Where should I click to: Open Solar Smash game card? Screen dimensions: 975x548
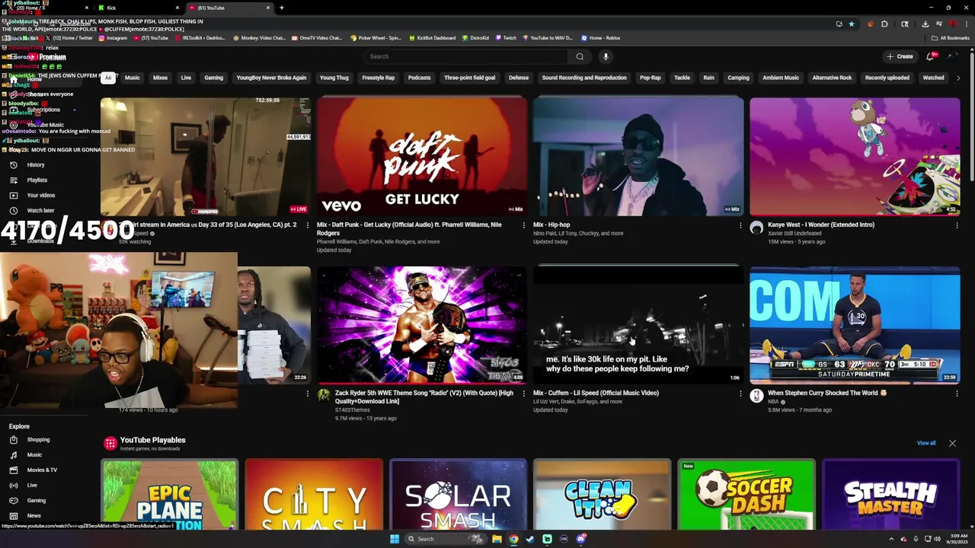458,495
